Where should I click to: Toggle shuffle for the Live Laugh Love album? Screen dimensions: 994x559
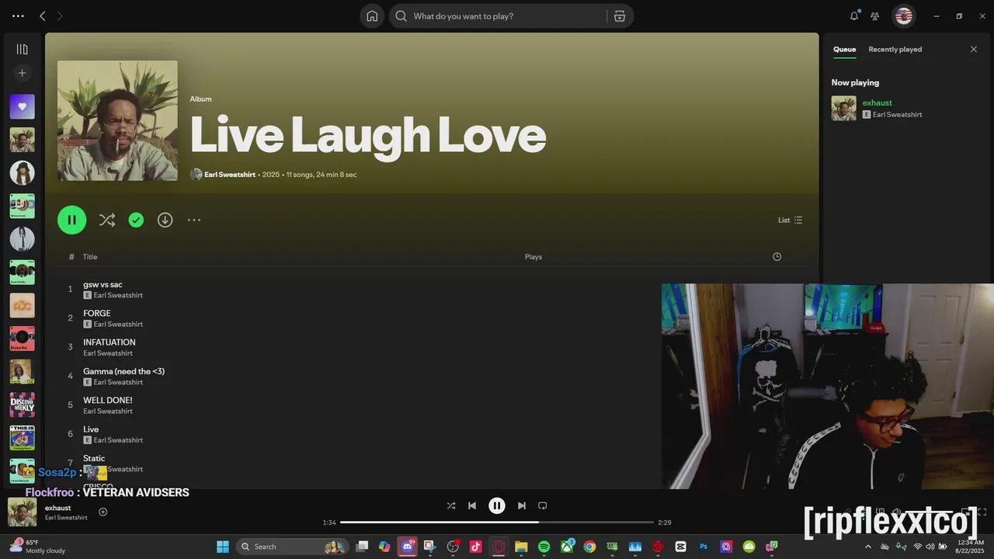pyautogui.click(x=107, y=220)
